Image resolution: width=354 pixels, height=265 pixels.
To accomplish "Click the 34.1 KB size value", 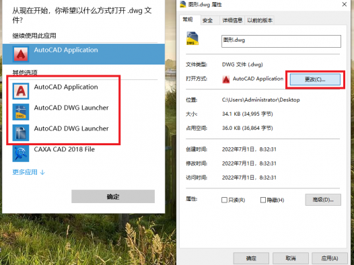I will [x=248, y=114].
